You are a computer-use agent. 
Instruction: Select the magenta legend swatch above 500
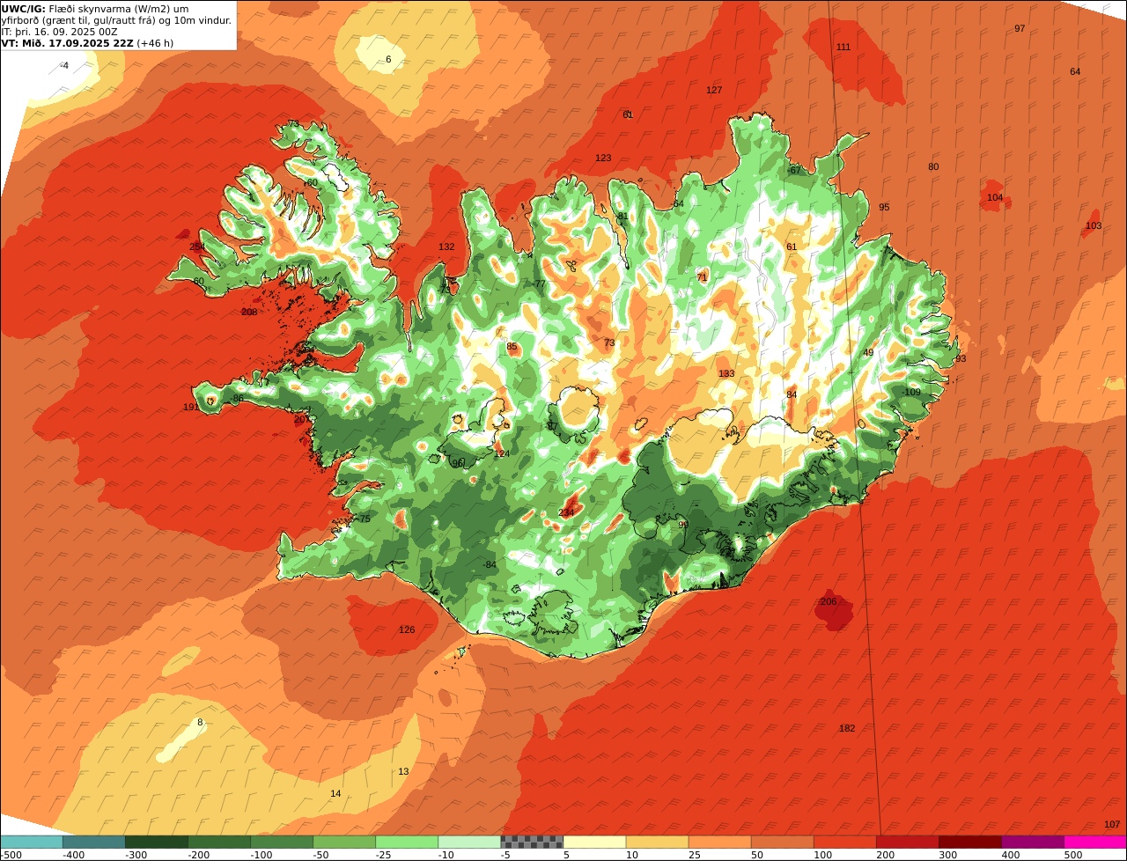coord(1095,842)
